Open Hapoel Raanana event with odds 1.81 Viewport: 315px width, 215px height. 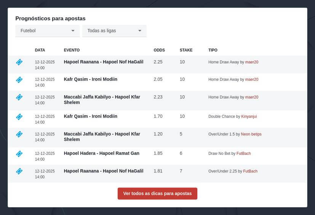[103, 171]
